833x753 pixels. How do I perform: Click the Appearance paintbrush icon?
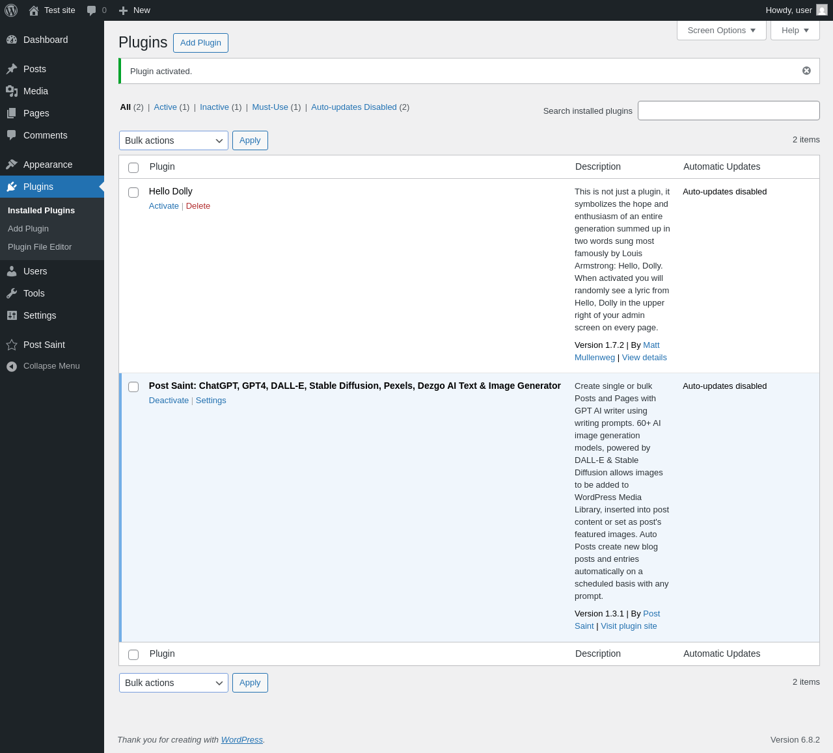[12, 165]
